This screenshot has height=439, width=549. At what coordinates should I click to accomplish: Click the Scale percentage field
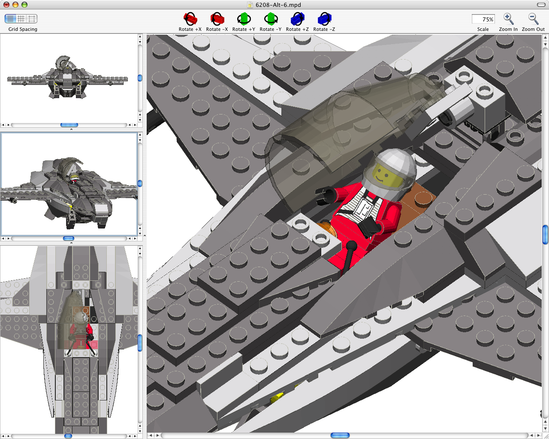pos(483,19)
